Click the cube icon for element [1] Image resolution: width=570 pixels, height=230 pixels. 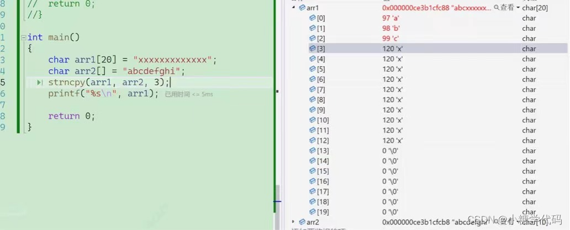[312, 28]
